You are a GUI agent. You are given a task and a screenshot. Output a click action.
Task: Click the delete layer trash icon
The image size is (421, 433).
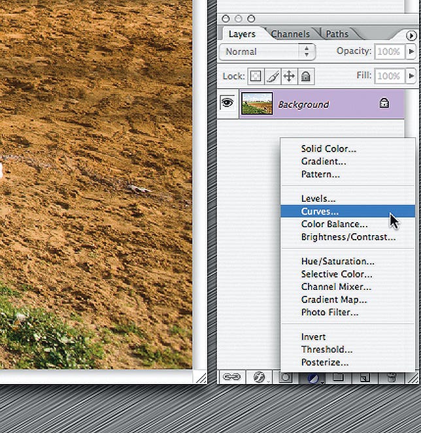tap(391, 377)
